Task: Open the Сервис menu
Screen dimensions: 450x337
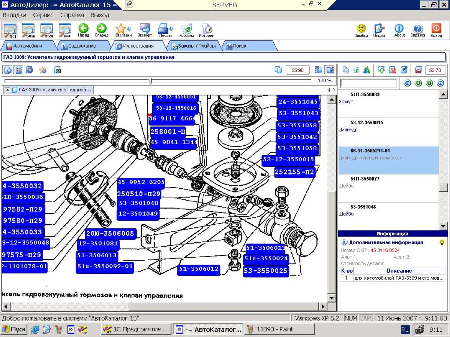Action: pyautogui.click(x=43, y=15)
